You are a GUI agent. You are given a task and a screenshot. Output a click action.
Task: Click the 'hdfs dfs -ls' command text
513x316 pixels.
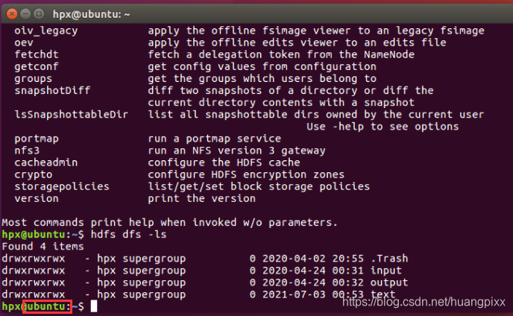click(128, 234)
